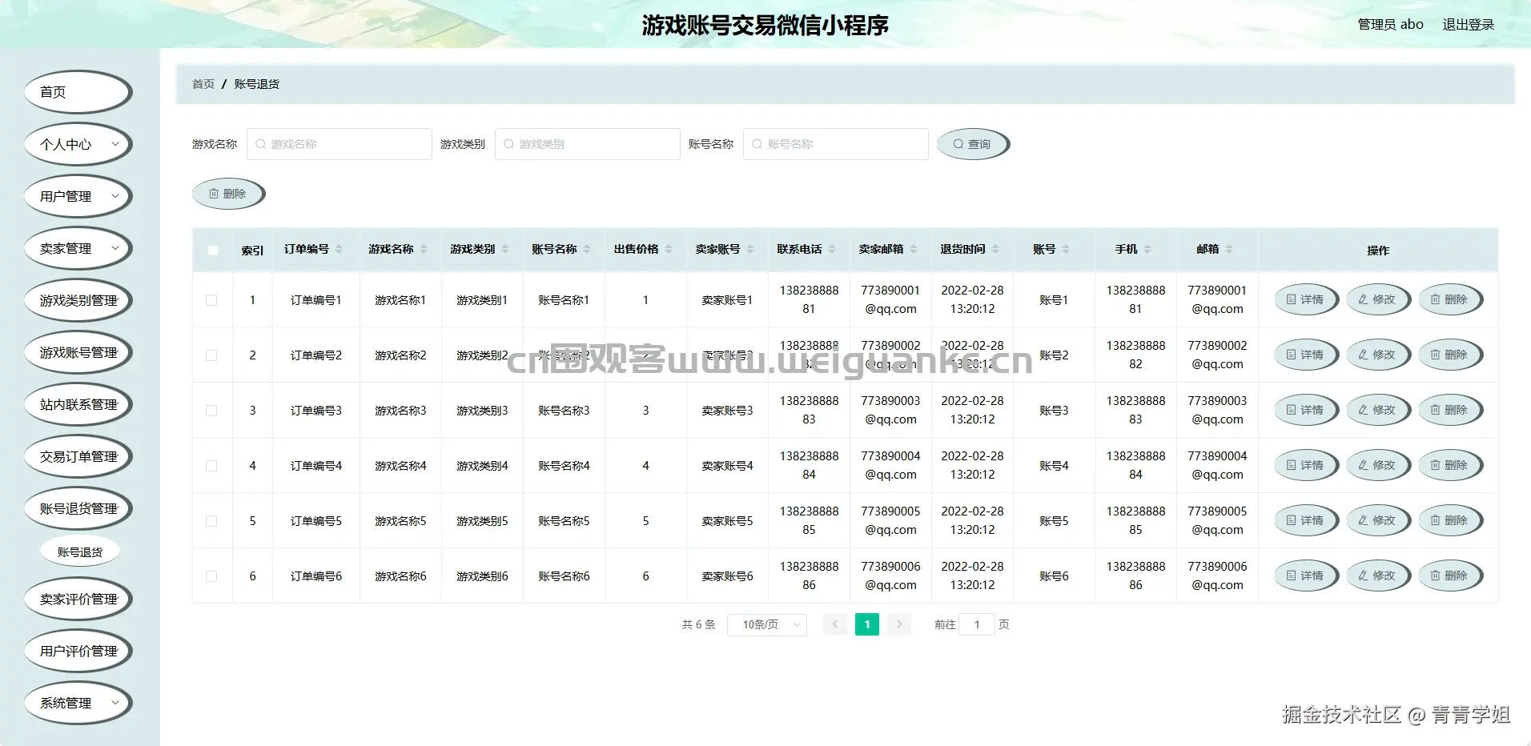
Task: Open 详情 for 订单编号1 row
Action: click(1306, 299)
